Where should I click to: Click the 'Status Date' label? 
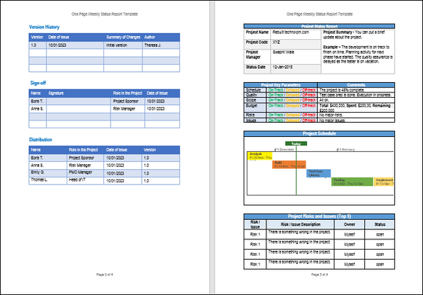255,67
